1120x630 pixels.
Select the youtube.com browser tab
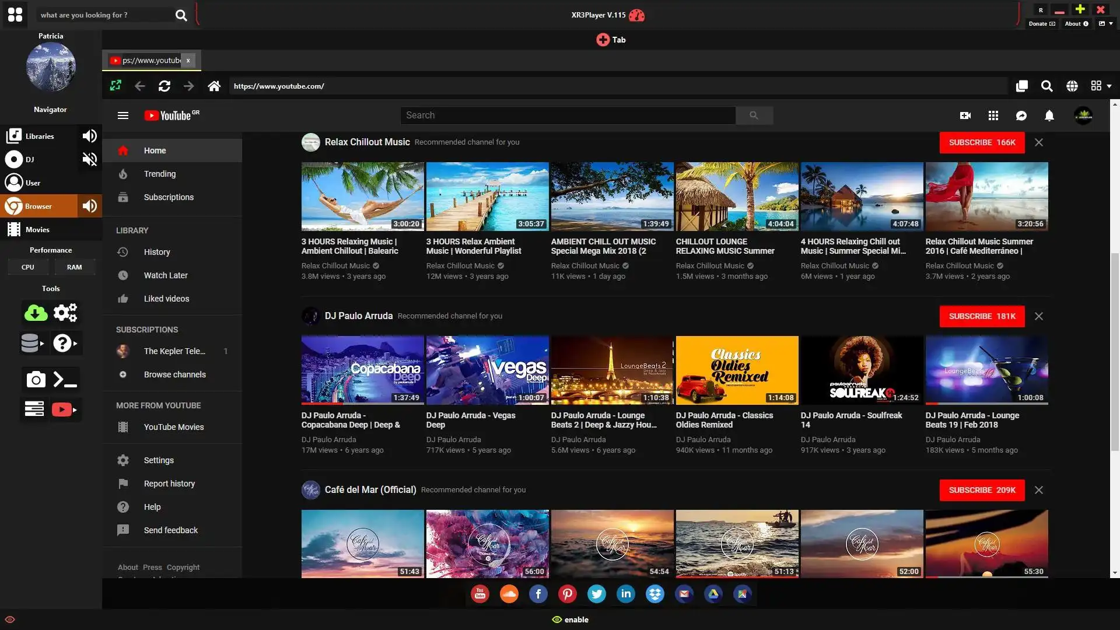click(x=146, y=60)
